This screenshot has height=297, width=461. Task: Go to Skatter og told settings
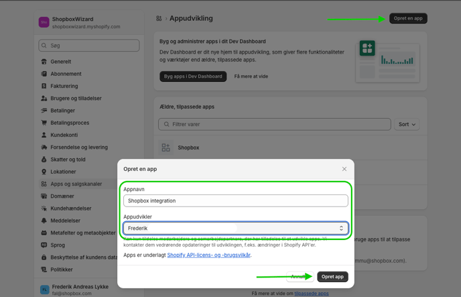click(x=68, y=160)
